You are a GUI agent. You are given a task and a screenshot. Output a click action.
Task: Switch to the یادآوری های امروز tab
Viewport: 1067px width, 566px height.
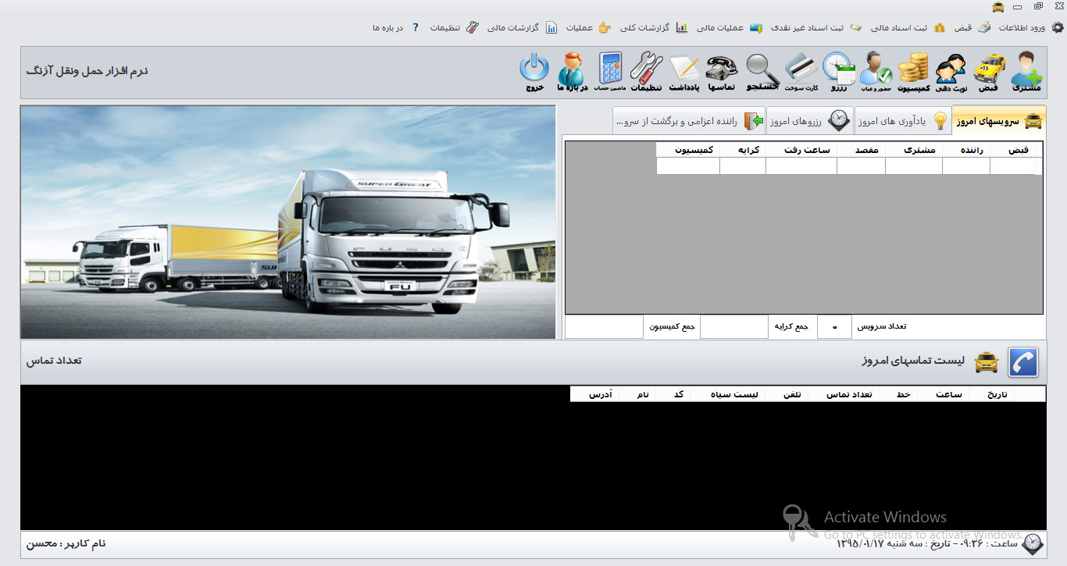click(x=902, y=121)
